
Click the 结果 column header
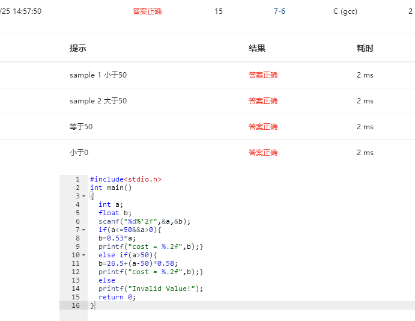257,49
